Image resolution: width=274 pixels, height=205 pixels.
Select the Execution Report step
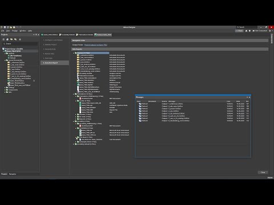pyautogui.click(x=55, y=63)
